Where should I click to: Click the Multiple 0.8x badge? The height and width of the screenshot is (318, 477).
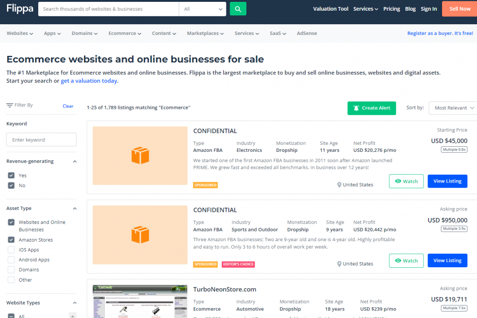tap(454, 149)
